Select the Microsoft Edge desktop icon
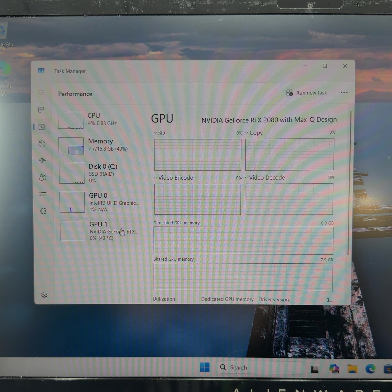The image size is (392, 392). [x=6, y=78]
